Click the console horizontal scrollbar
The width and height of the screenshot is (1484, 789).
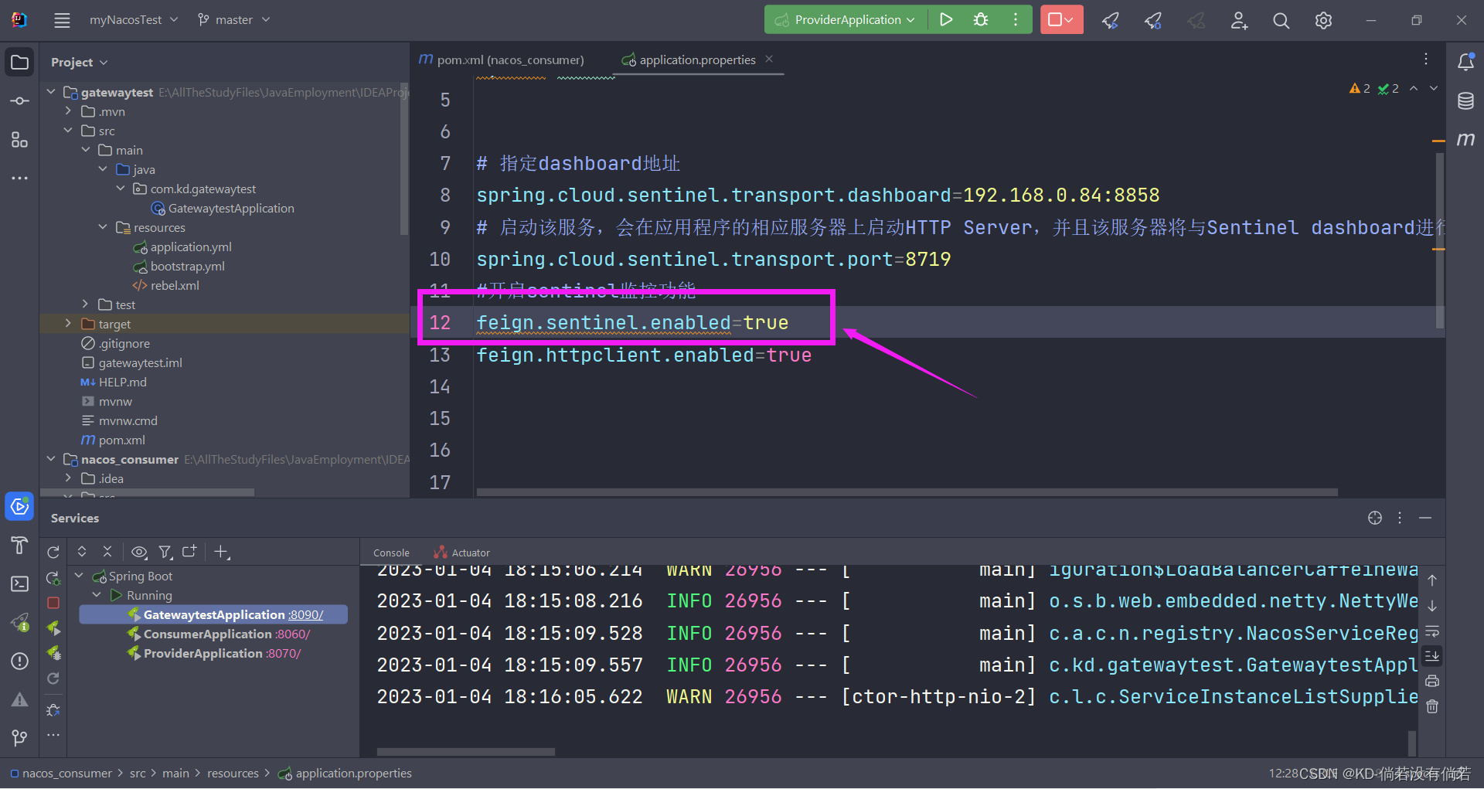click(x=465, y=751)
